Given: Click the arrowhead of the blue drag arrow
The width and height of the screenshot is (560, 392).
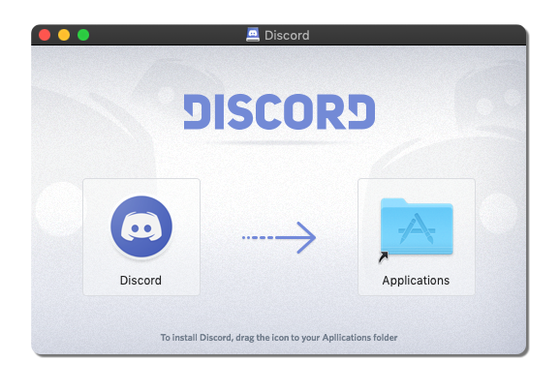Looking at the screenshot, I should click(x=306, y=237).
